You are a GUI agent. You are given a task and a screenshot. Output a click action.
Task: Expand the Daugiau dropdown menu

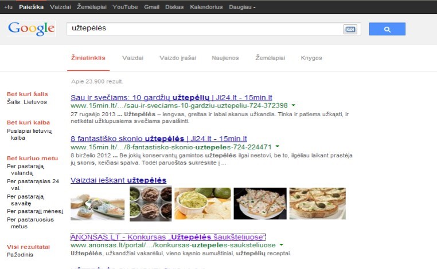pos(242,7)
